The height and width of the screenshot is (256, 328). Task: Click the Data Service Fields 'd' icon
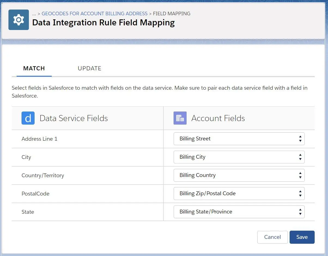coord(28,118)
